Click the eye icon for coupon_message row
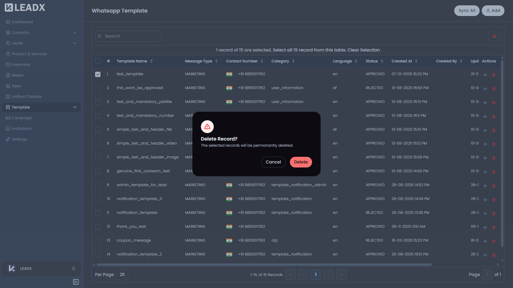Viewport: 513px width, 288px height. [485, 241]
